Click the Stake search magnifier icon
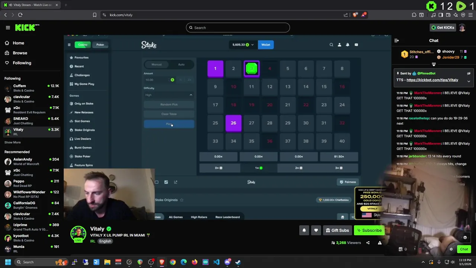 point(331,45)
